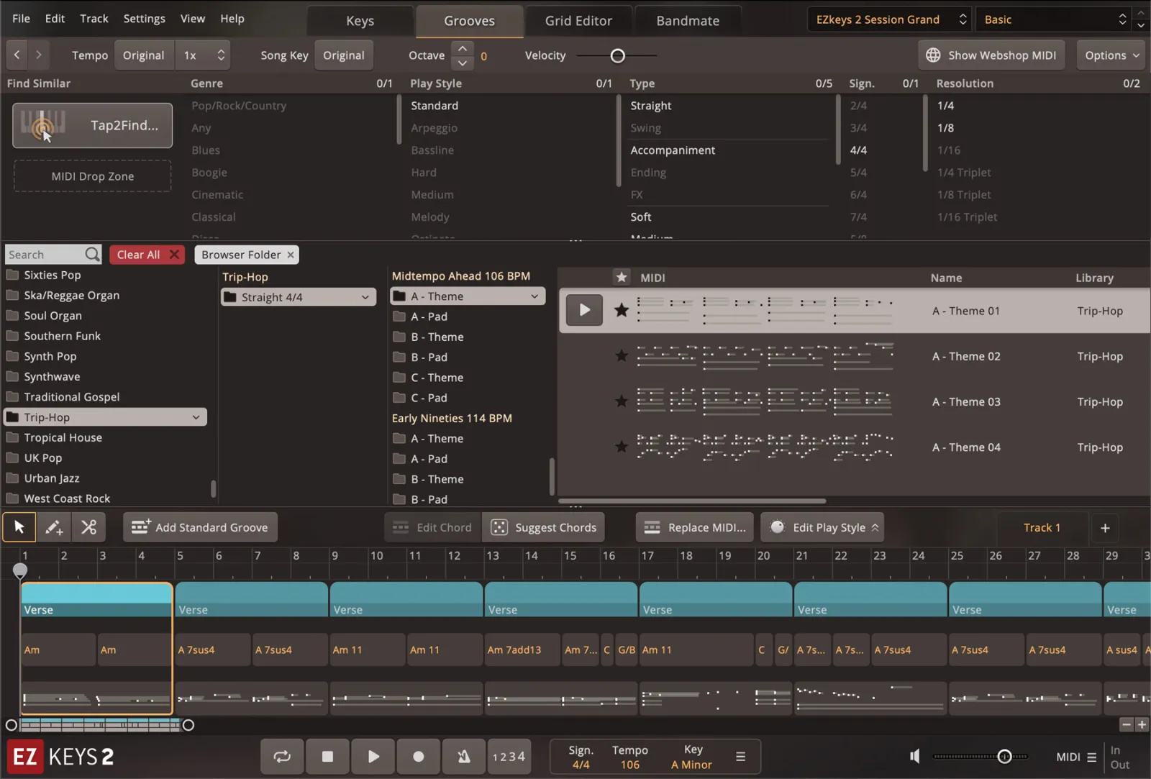Image resolution: width=1151 pixels, height=779 pixels.
Task: Remove the Browser Folder filter tag
Action: [291, 255]
